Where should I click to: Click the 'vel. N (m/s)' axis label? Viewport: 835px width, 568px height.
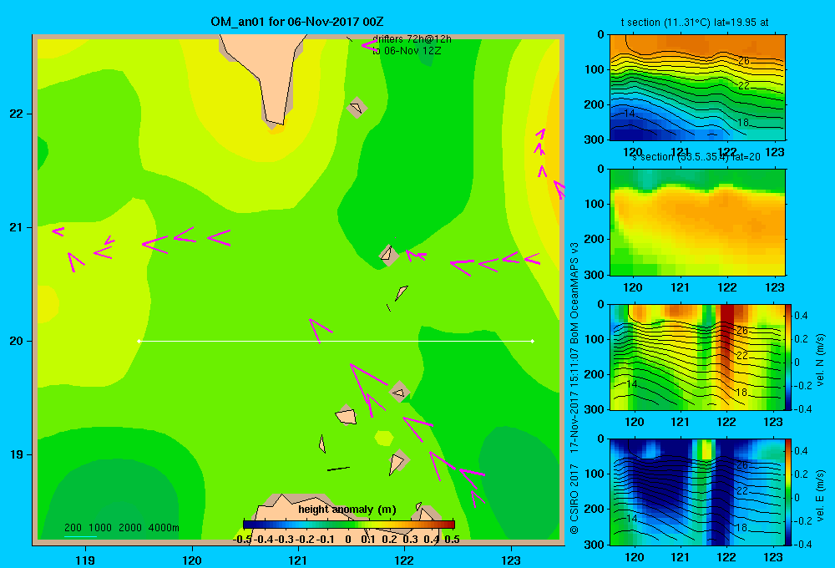point(820,360)
